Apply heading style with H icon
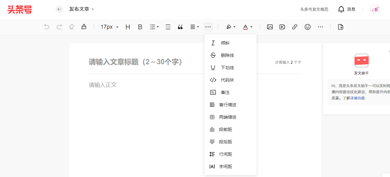The image size is (390, 177). coord(128,27)
